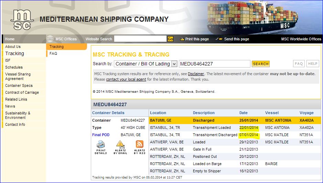
Task: Click Loaded on Barge description
Action: tap(207, 164)
